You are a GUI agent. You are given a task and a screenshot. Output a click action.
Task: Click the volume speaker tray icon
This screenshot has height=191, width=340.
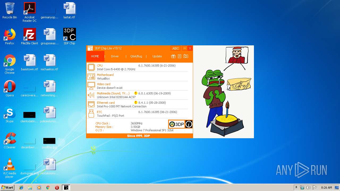tap(308, 188)
